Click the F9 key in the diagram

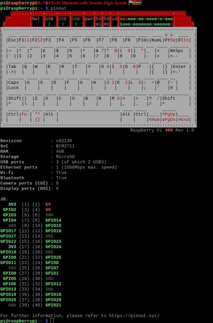tap(127, 40)
